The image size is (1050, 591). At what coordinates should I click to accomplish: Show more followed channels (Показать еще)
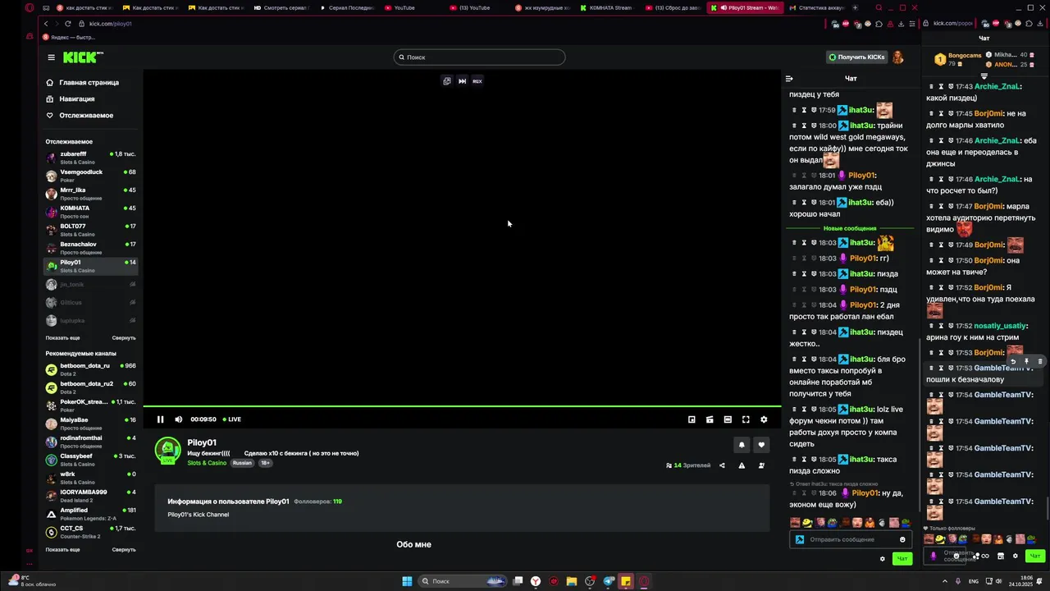(x=62, y=338)
